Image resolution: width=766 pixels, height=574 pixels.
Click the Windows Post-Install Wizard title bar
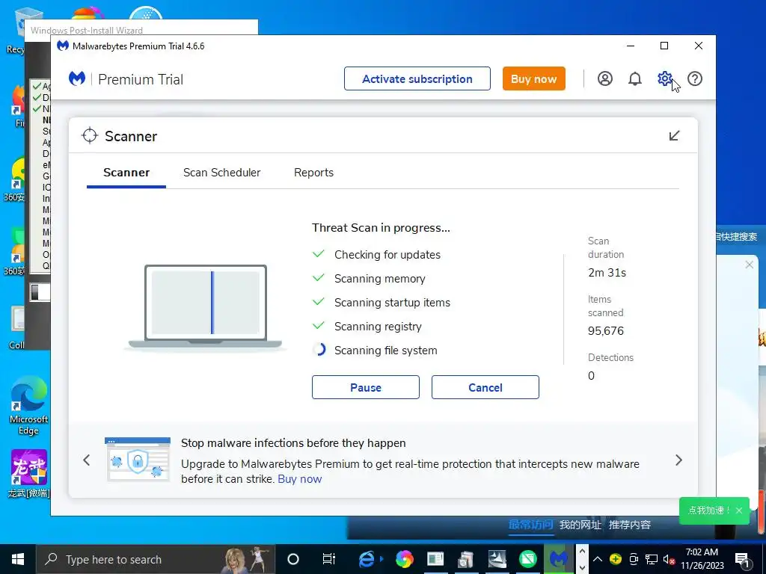point(141,28)
